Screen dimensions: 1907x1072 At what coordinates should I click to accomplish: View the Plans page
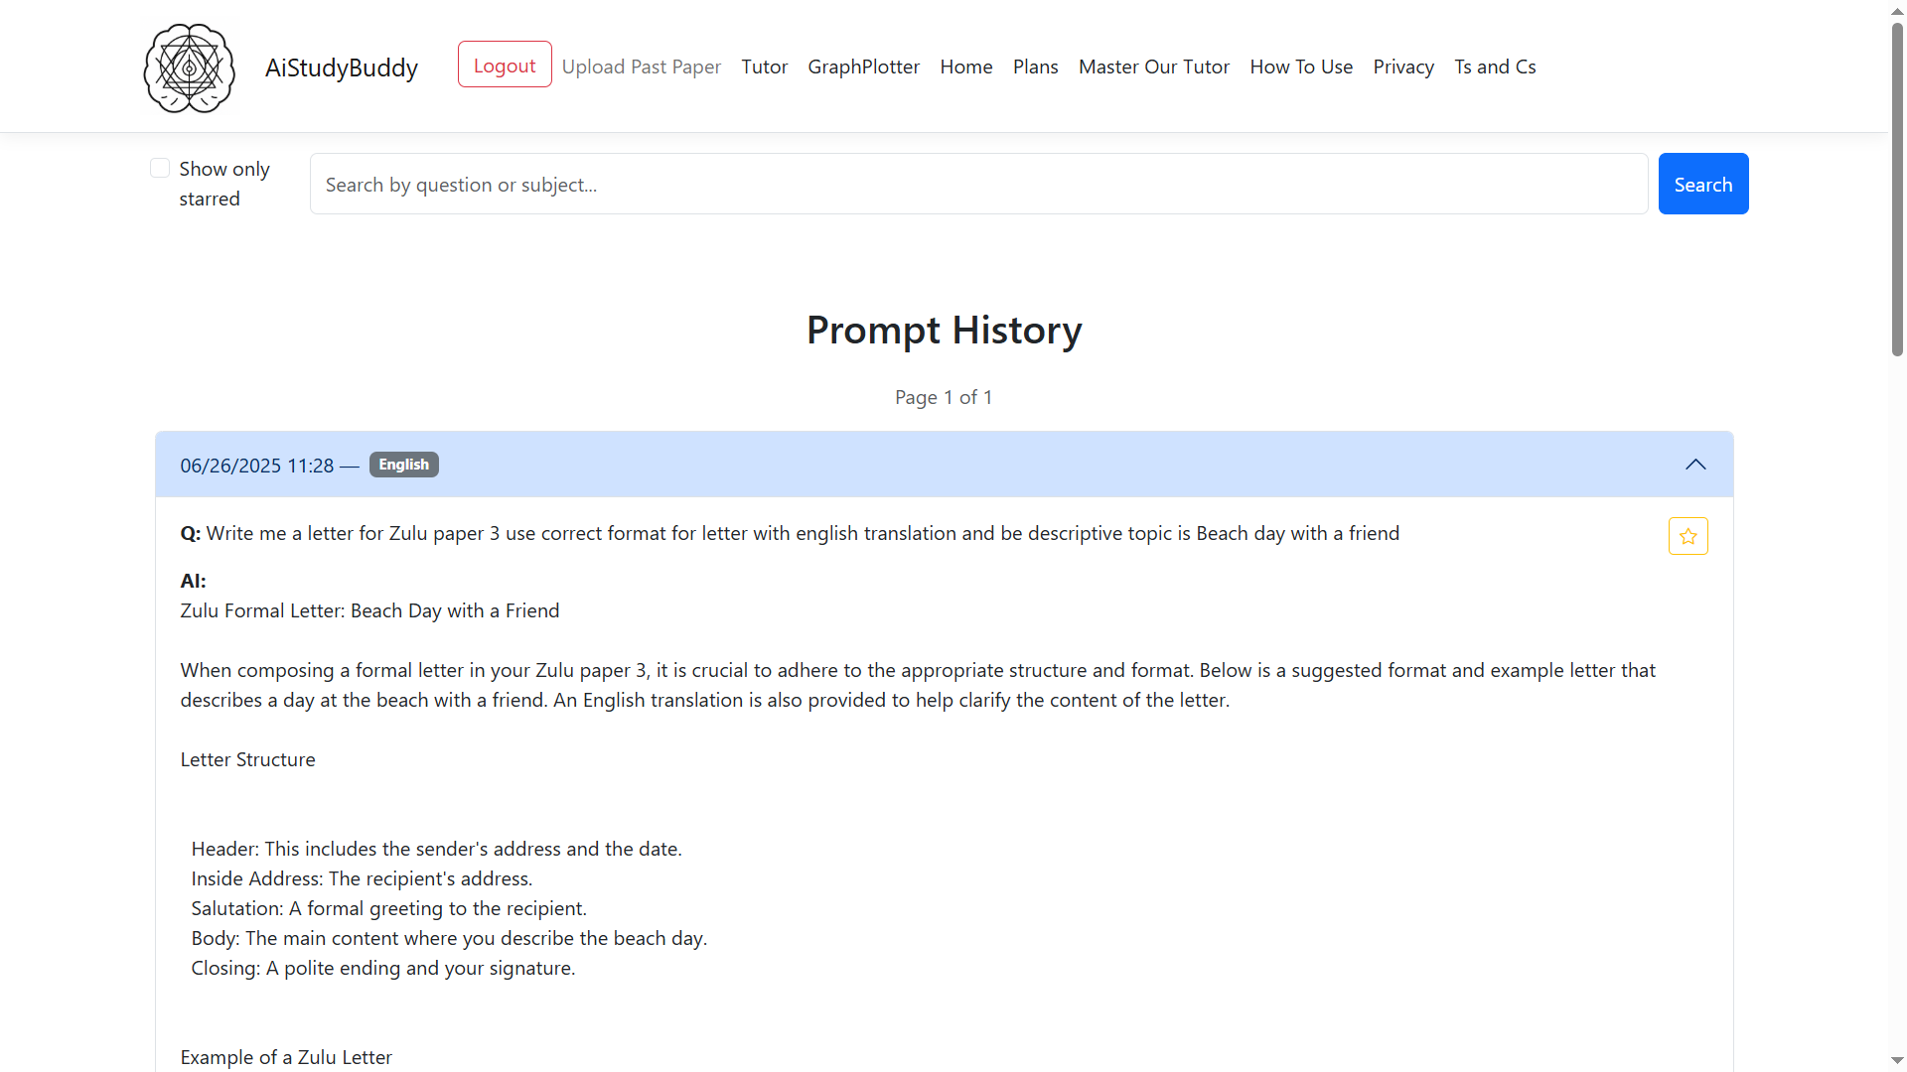1035,67
